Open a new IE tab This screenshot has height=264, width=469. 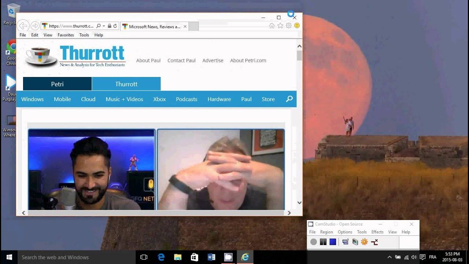(193, 26)
